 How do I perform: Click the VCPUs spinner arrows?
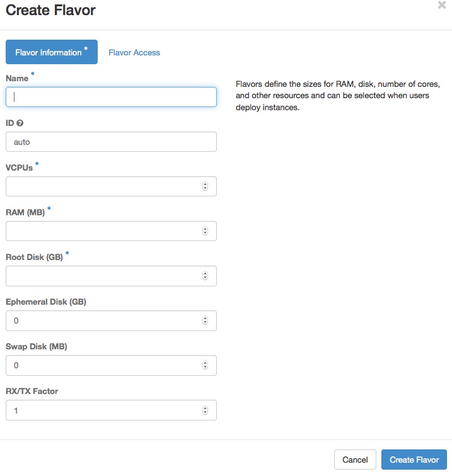[205, 186]
